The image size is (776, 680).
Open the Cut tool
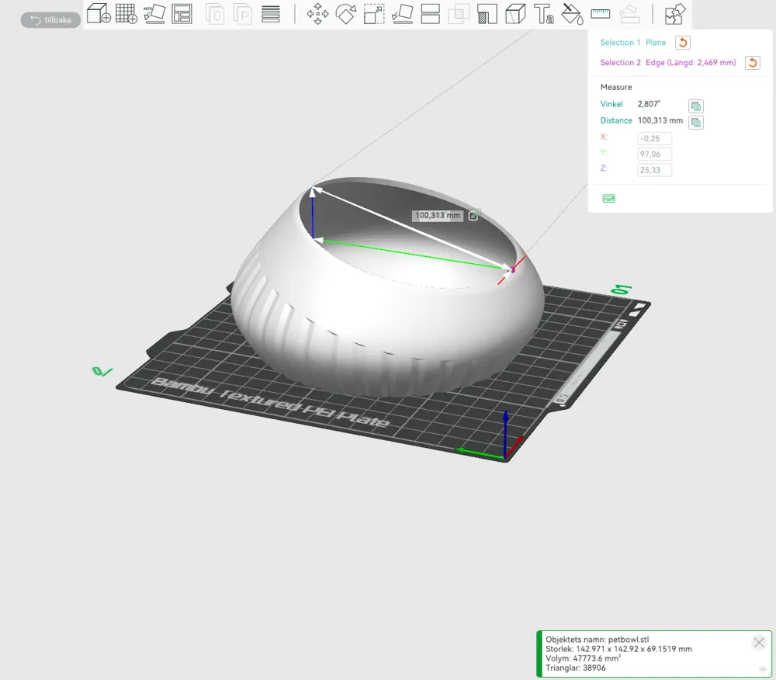tap(430, 14)
